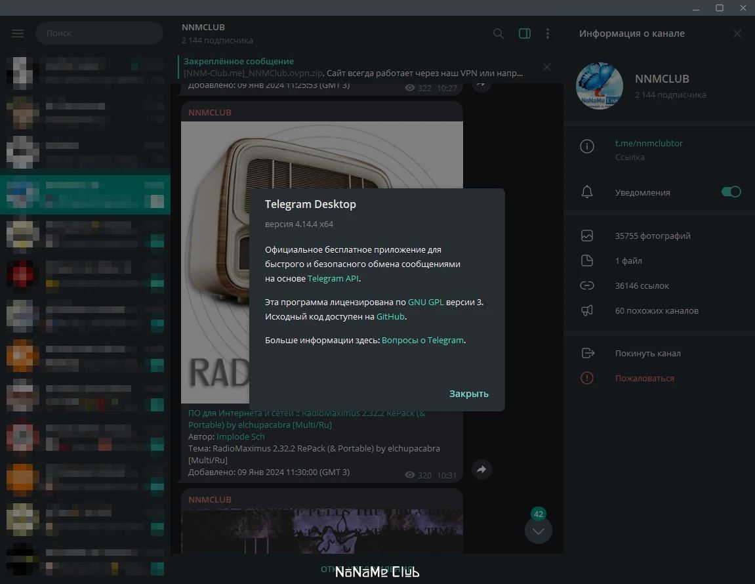Click the Закрыть button in the dialog
Screen dimensions: 755x584
(468, 394)
